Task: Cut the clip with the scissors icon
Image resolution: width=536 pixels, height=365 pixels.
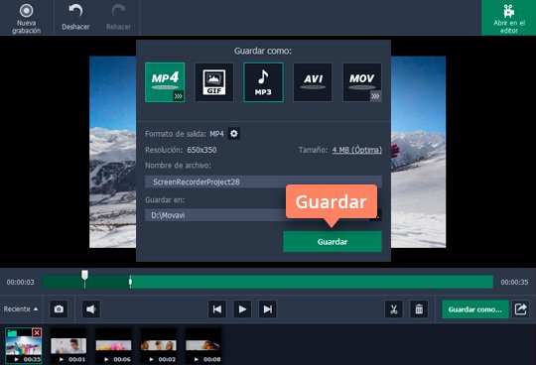Action: (x=393, y=309)
